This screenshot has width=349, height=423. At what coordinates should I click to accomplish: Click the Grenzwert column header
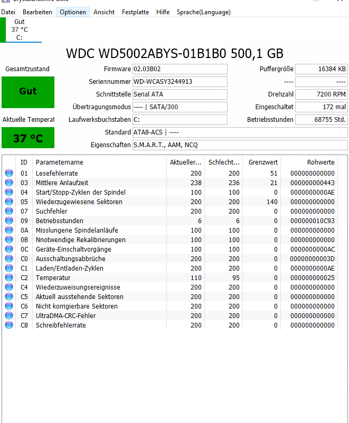coord(262,162)
